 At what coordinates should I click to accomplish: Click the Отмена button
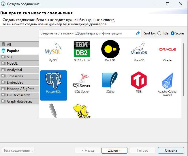pyautogui.click(x=171, y=150)
